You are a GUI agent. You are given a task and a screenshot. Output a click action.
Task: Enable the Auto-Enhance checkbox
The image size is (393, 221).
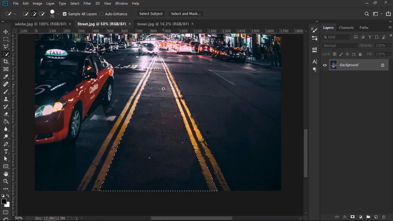101,14
